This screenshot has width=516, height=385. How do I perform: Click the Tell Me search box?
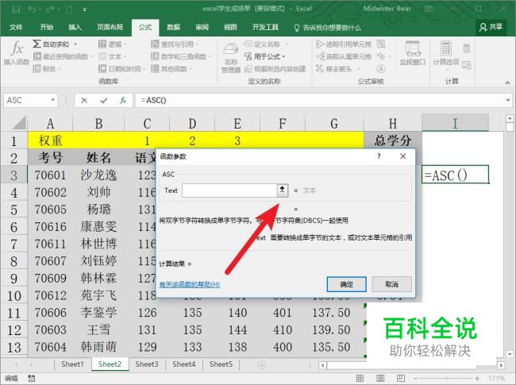[328, 28]
